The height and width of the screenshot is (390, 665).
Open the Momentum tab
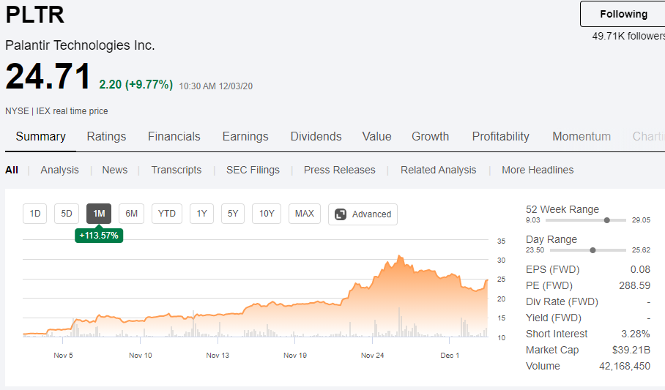coord(582,137)
